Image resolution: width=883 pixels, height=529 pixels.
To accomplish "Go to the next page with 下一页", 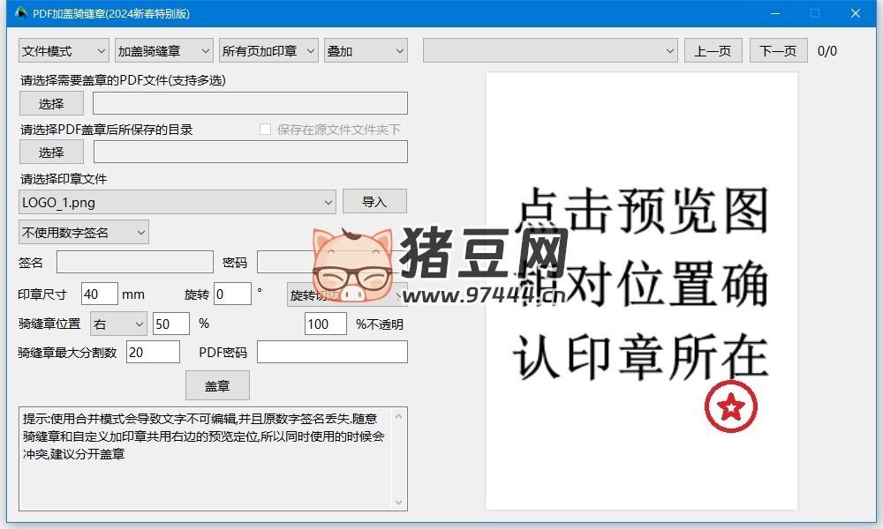I will pos(779,51).
